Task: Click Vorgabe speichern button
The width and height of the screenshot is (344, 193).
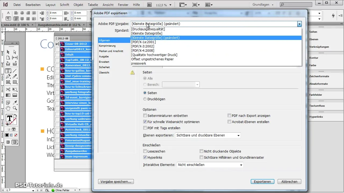Action: click(116, 181)
